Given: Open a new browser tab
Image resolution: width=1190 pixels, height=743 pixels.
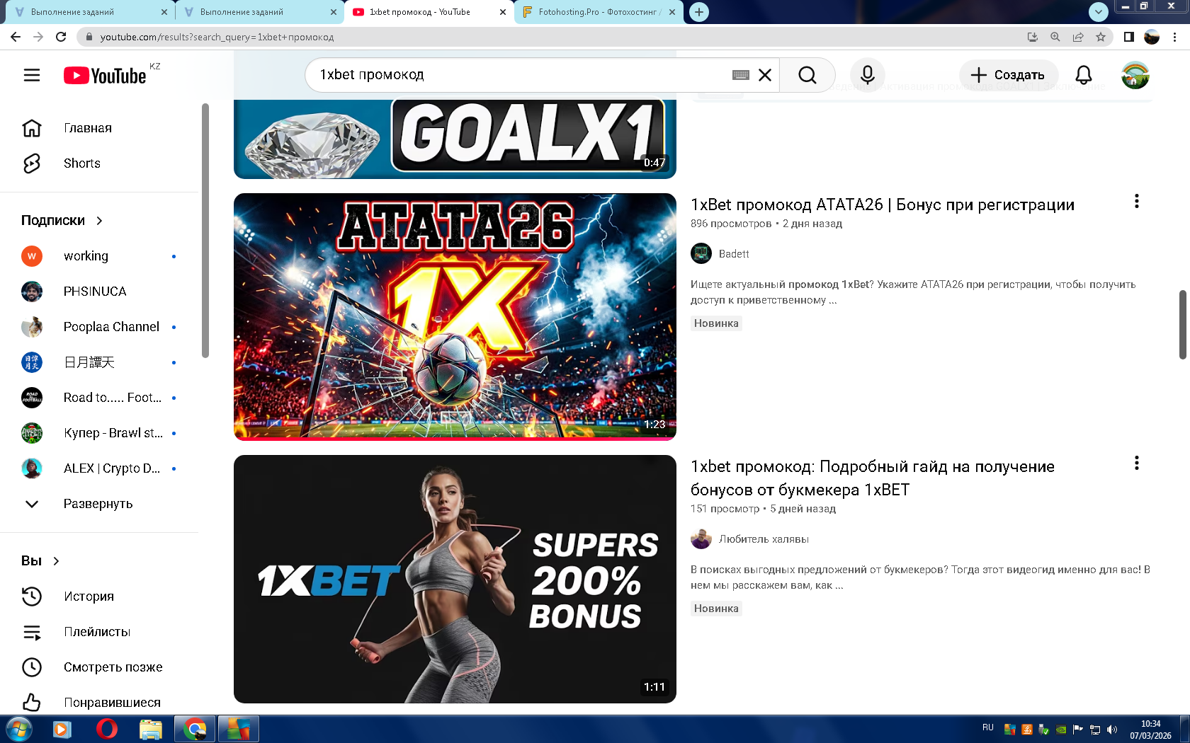Looking at the screenshot, I should click(699, 12).
